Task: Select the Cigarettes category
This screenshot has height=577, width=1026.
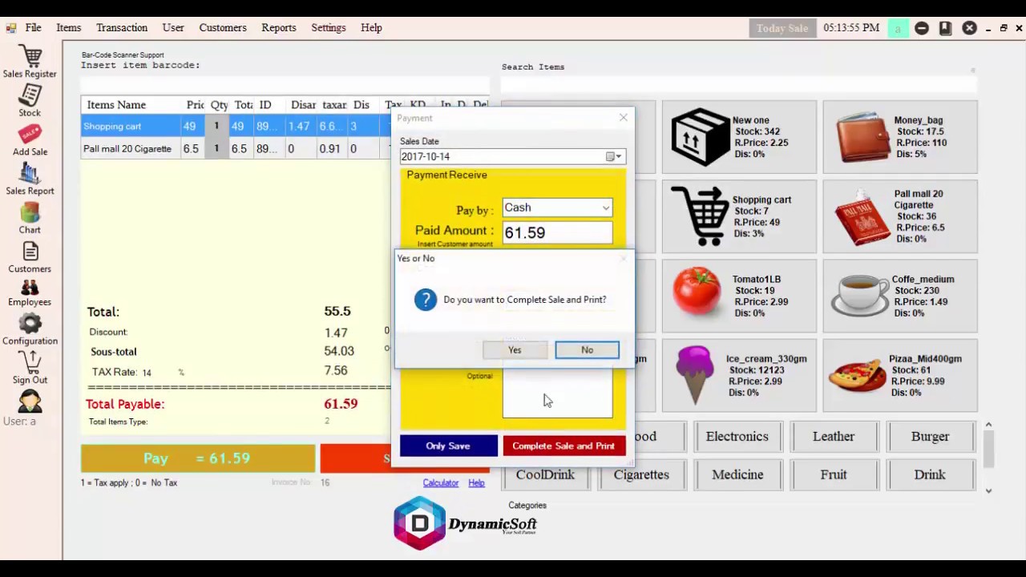Action: click(x=641, y=475)
